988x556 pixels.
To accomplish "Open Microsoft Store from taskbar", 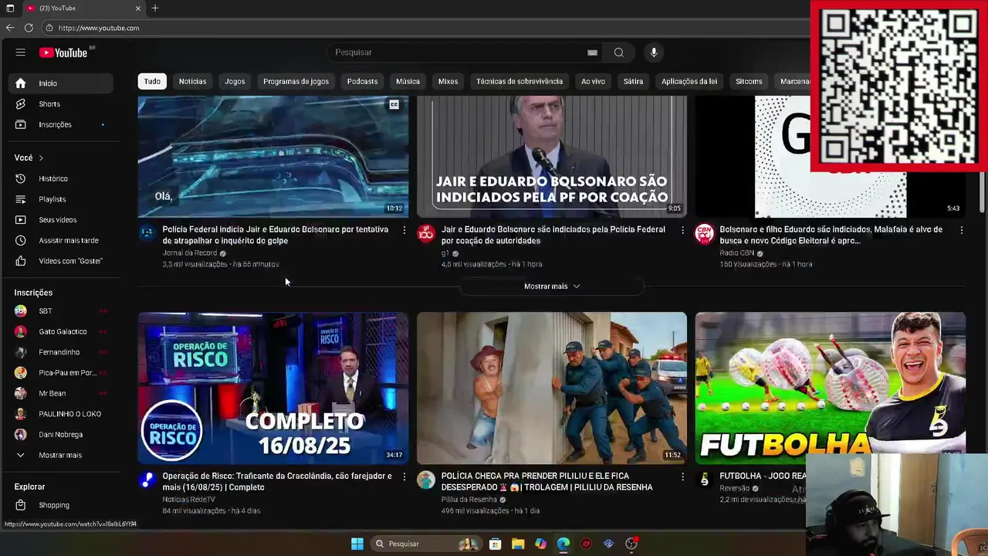I will pos(495,544).
